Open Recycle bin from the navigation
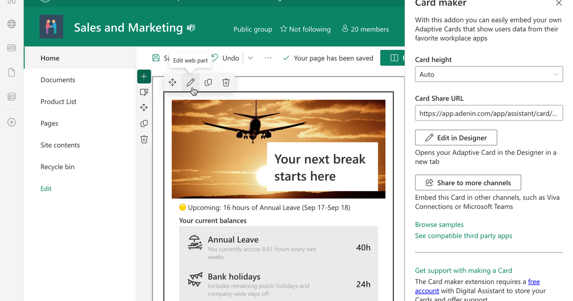This screenshot has width=573, height=301. tap(57, 166)
